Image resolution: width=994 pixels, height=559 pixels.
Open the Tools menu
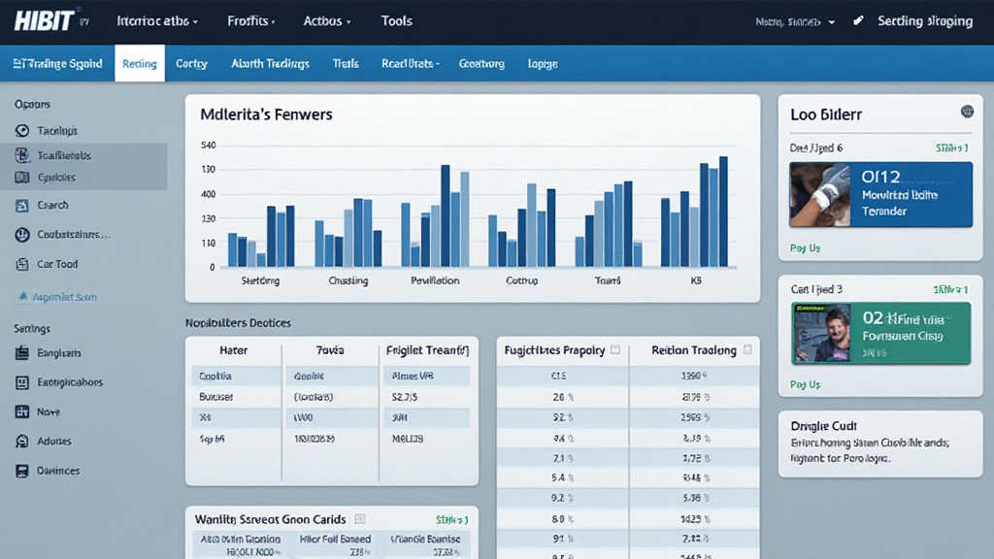click(x=396, y=19)
